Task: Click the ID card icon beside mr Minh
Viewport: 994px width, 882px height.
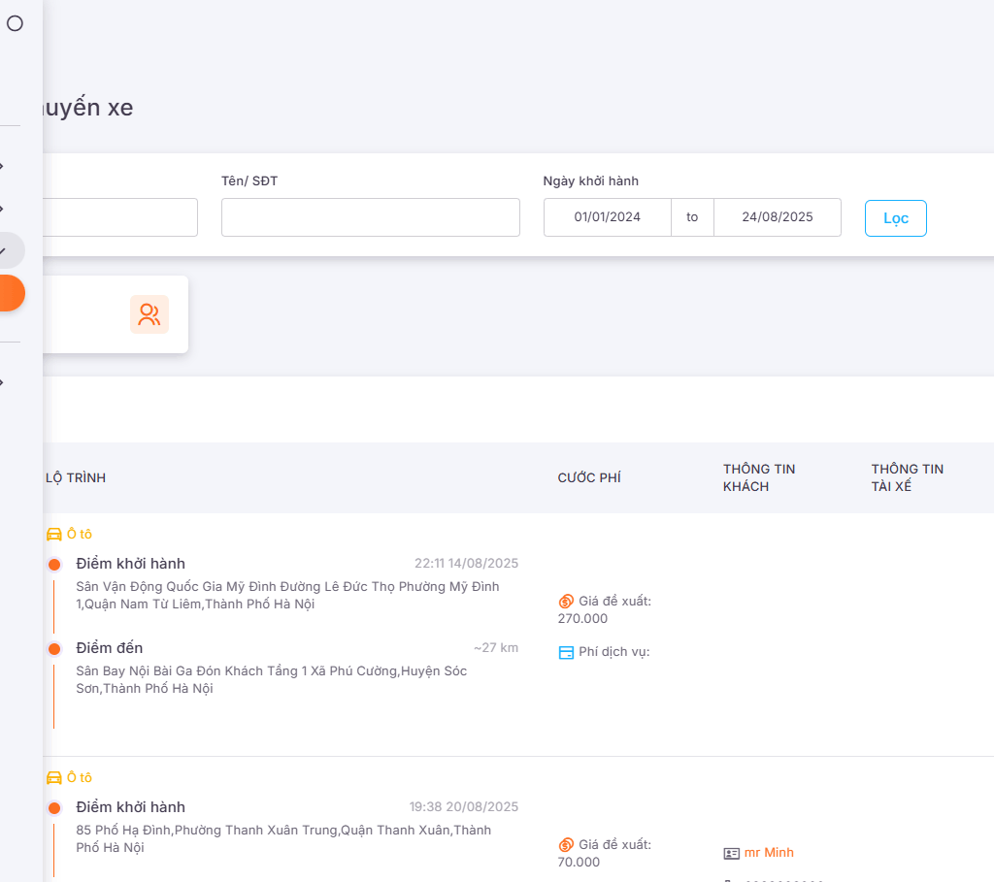Action: pyautogui.click(x=732, y=853)
